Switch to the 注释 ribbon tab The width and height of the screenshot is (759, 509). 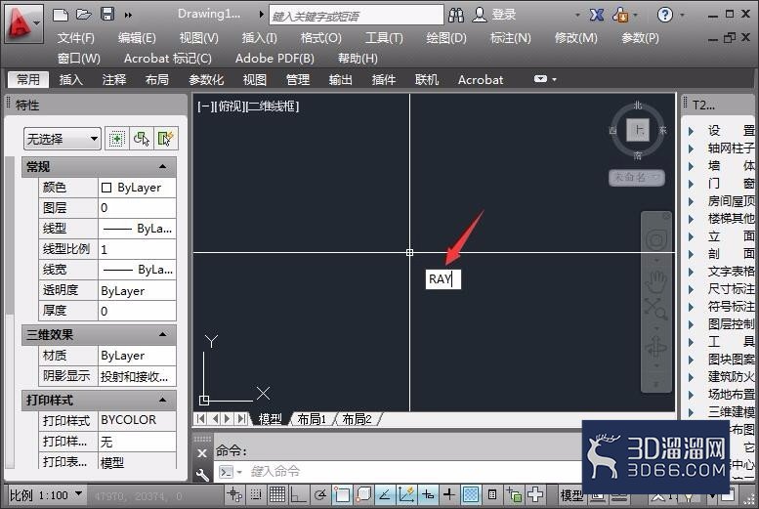coord(114,79)
